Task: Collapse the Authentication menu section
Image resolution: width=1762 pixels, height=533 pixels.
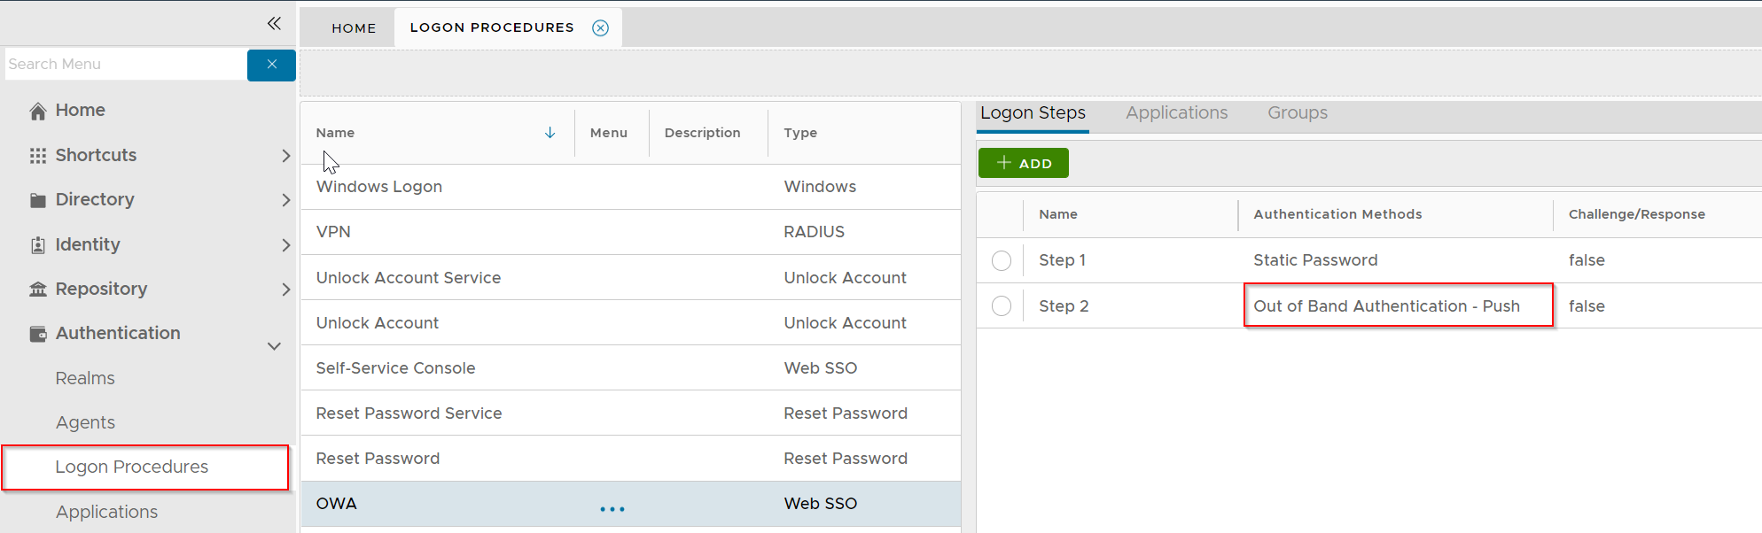Action: [x=274, y=346]
